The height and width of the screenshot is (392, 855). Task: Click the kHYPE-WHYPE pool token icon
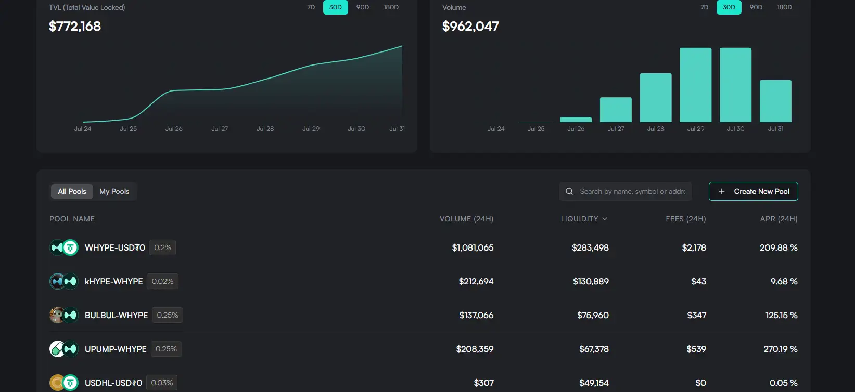pos(63,281)
